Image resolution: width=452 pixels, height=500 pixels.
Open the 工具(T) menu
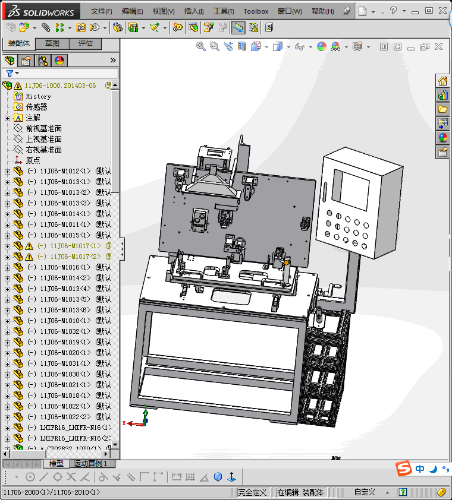[224, 11]
